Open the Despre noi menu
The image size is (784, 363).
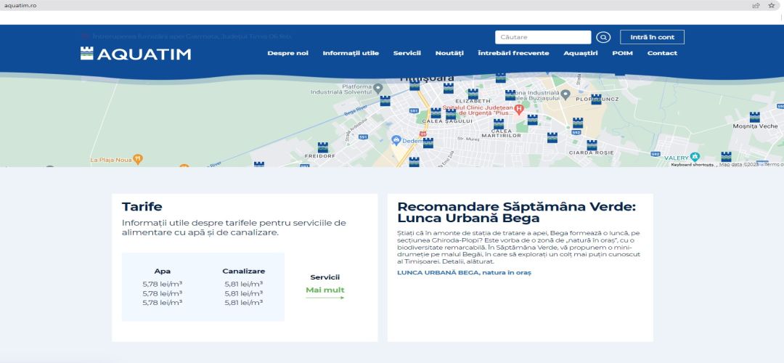(287, 53)
